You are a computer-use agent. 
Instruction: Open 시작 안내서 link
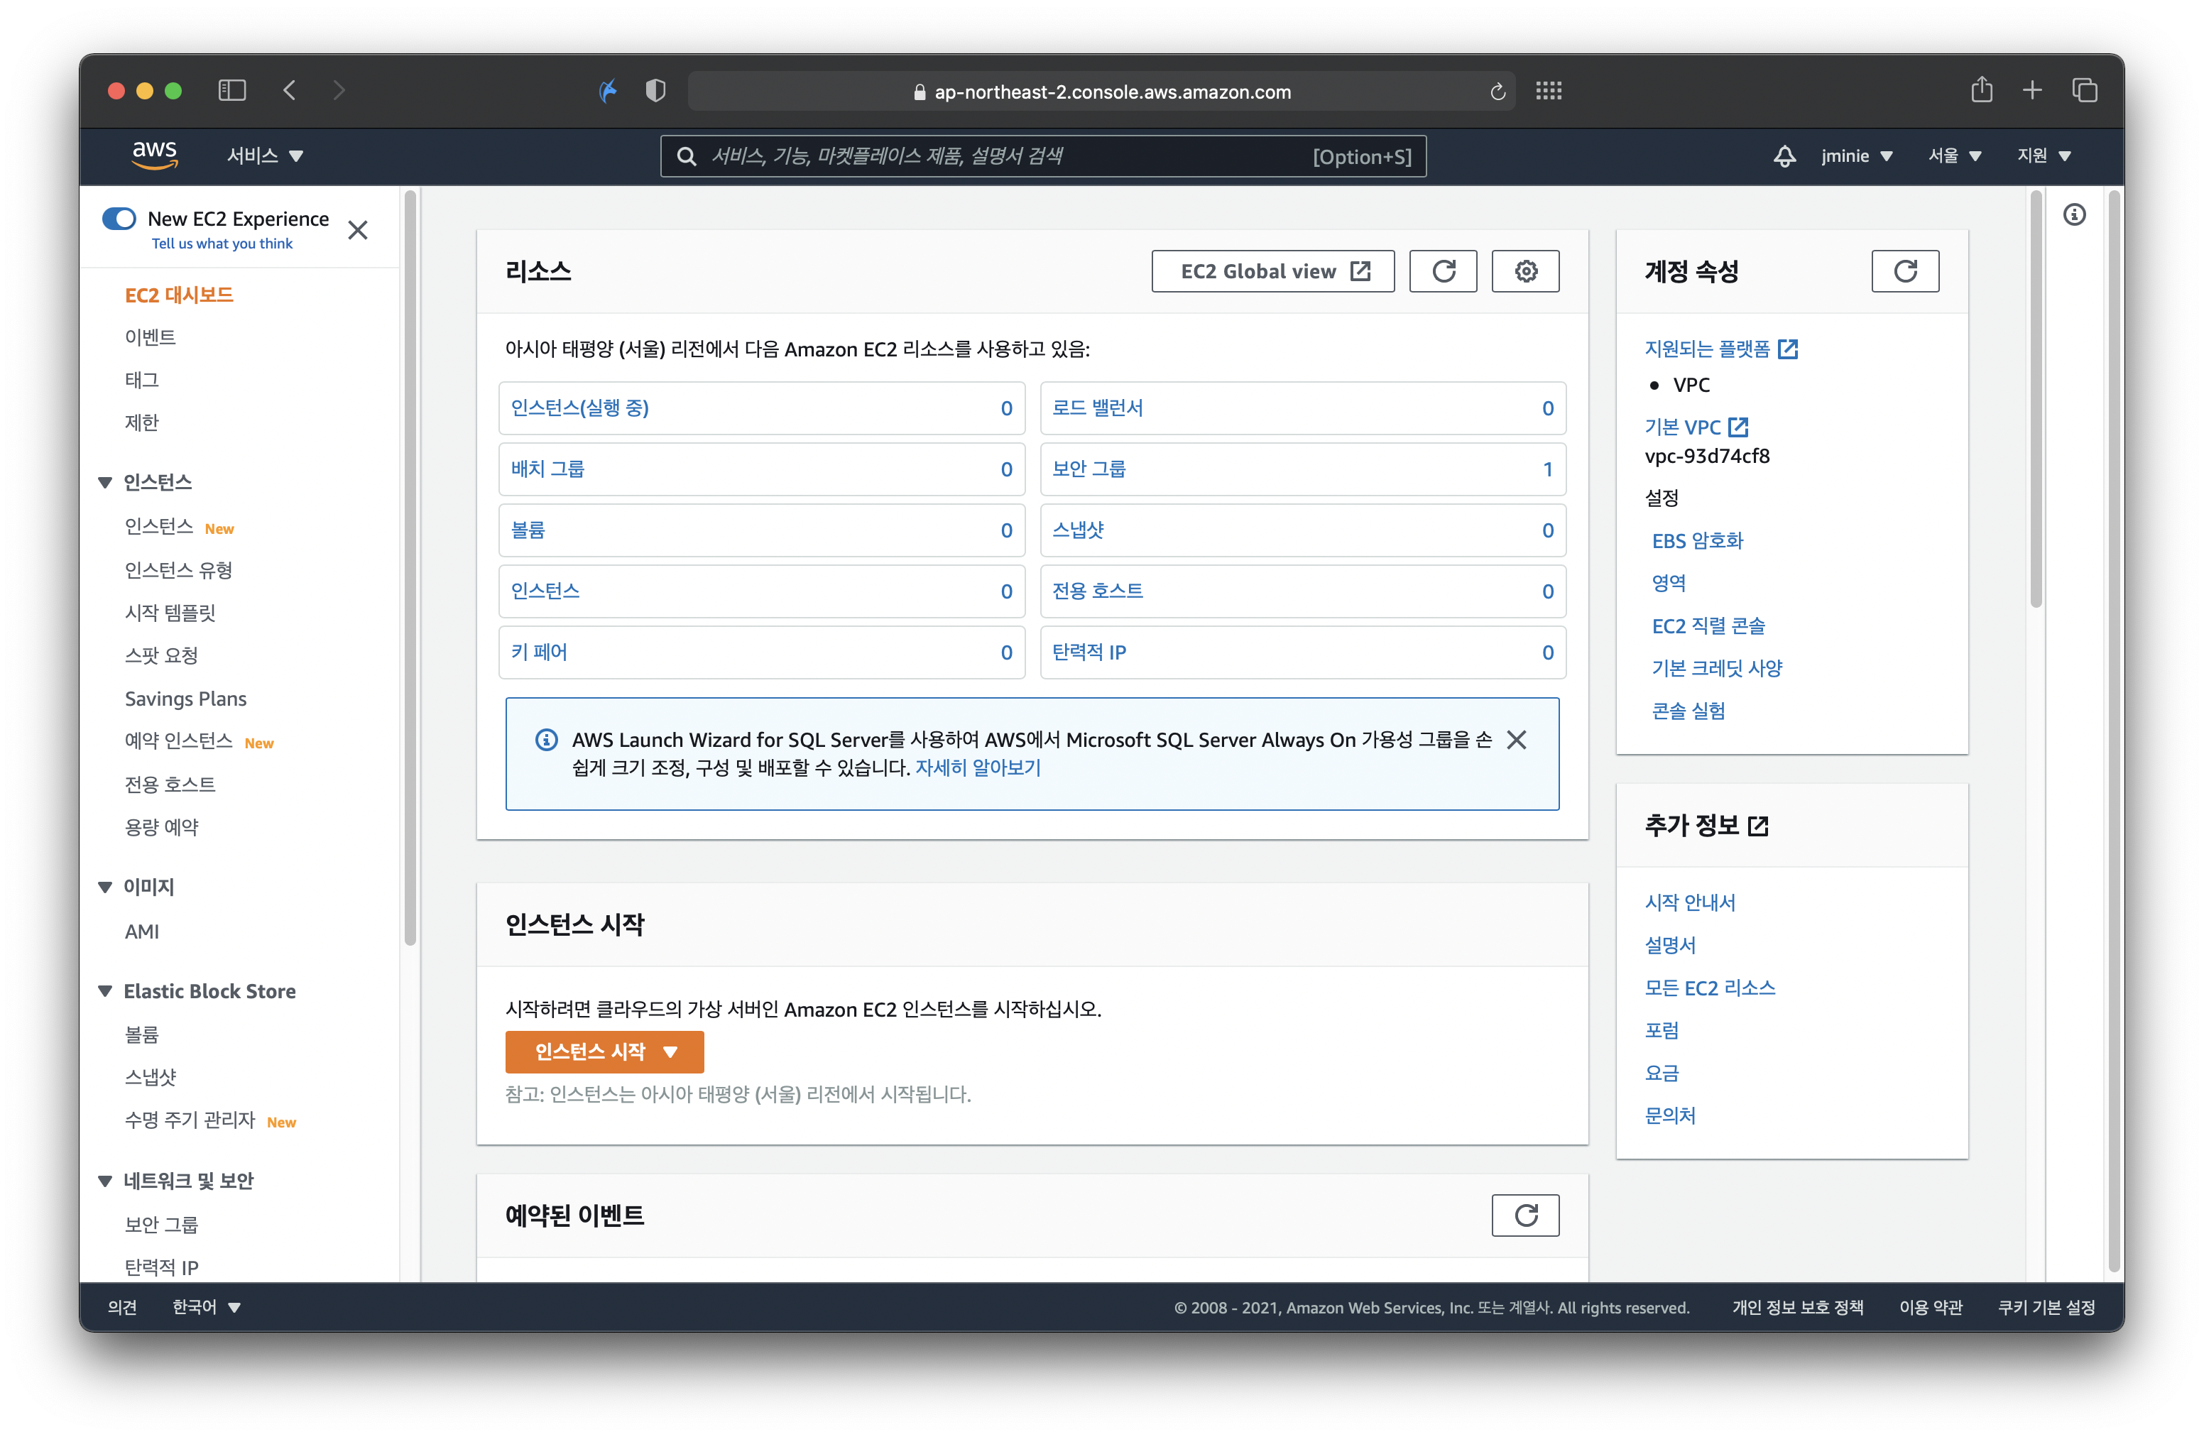click(x=1689, y=903)
